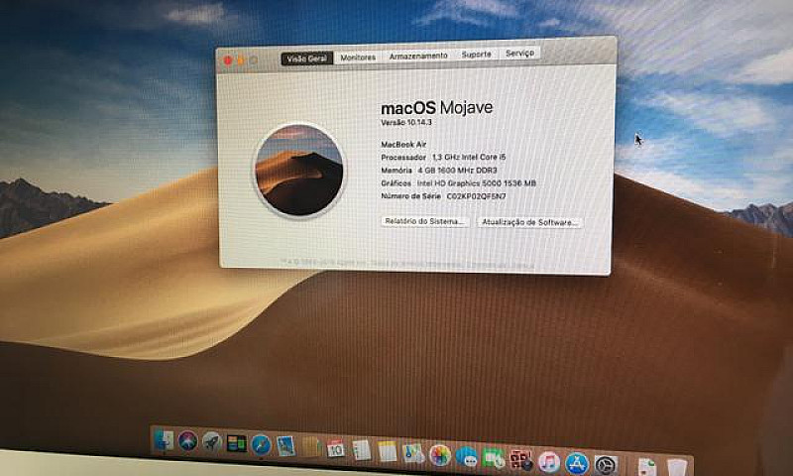Click the Versão 10.14.3 text
This screenshot has height=476, width=793.
406,122
